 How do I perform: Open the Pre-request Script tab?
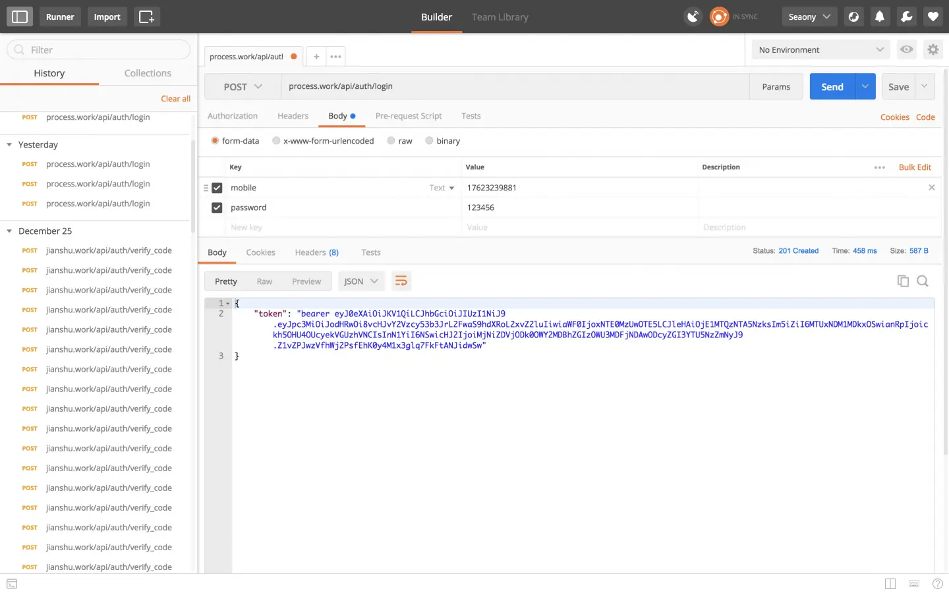click(x=409, y=116)
